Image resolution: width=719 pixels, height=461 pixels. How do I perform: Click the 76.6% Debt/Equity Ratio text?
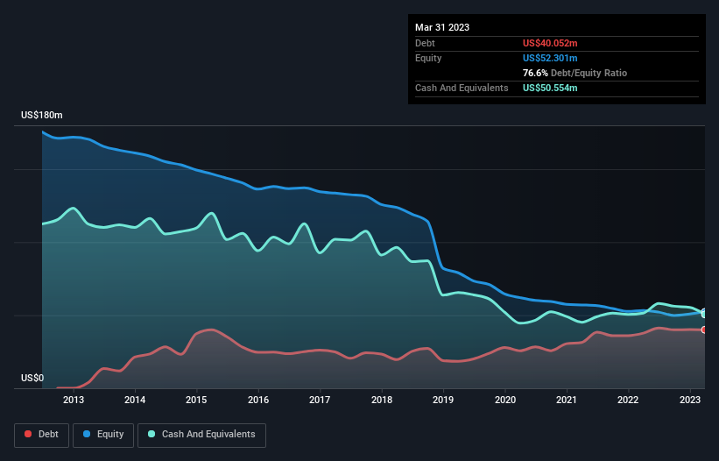coord(574,73)
